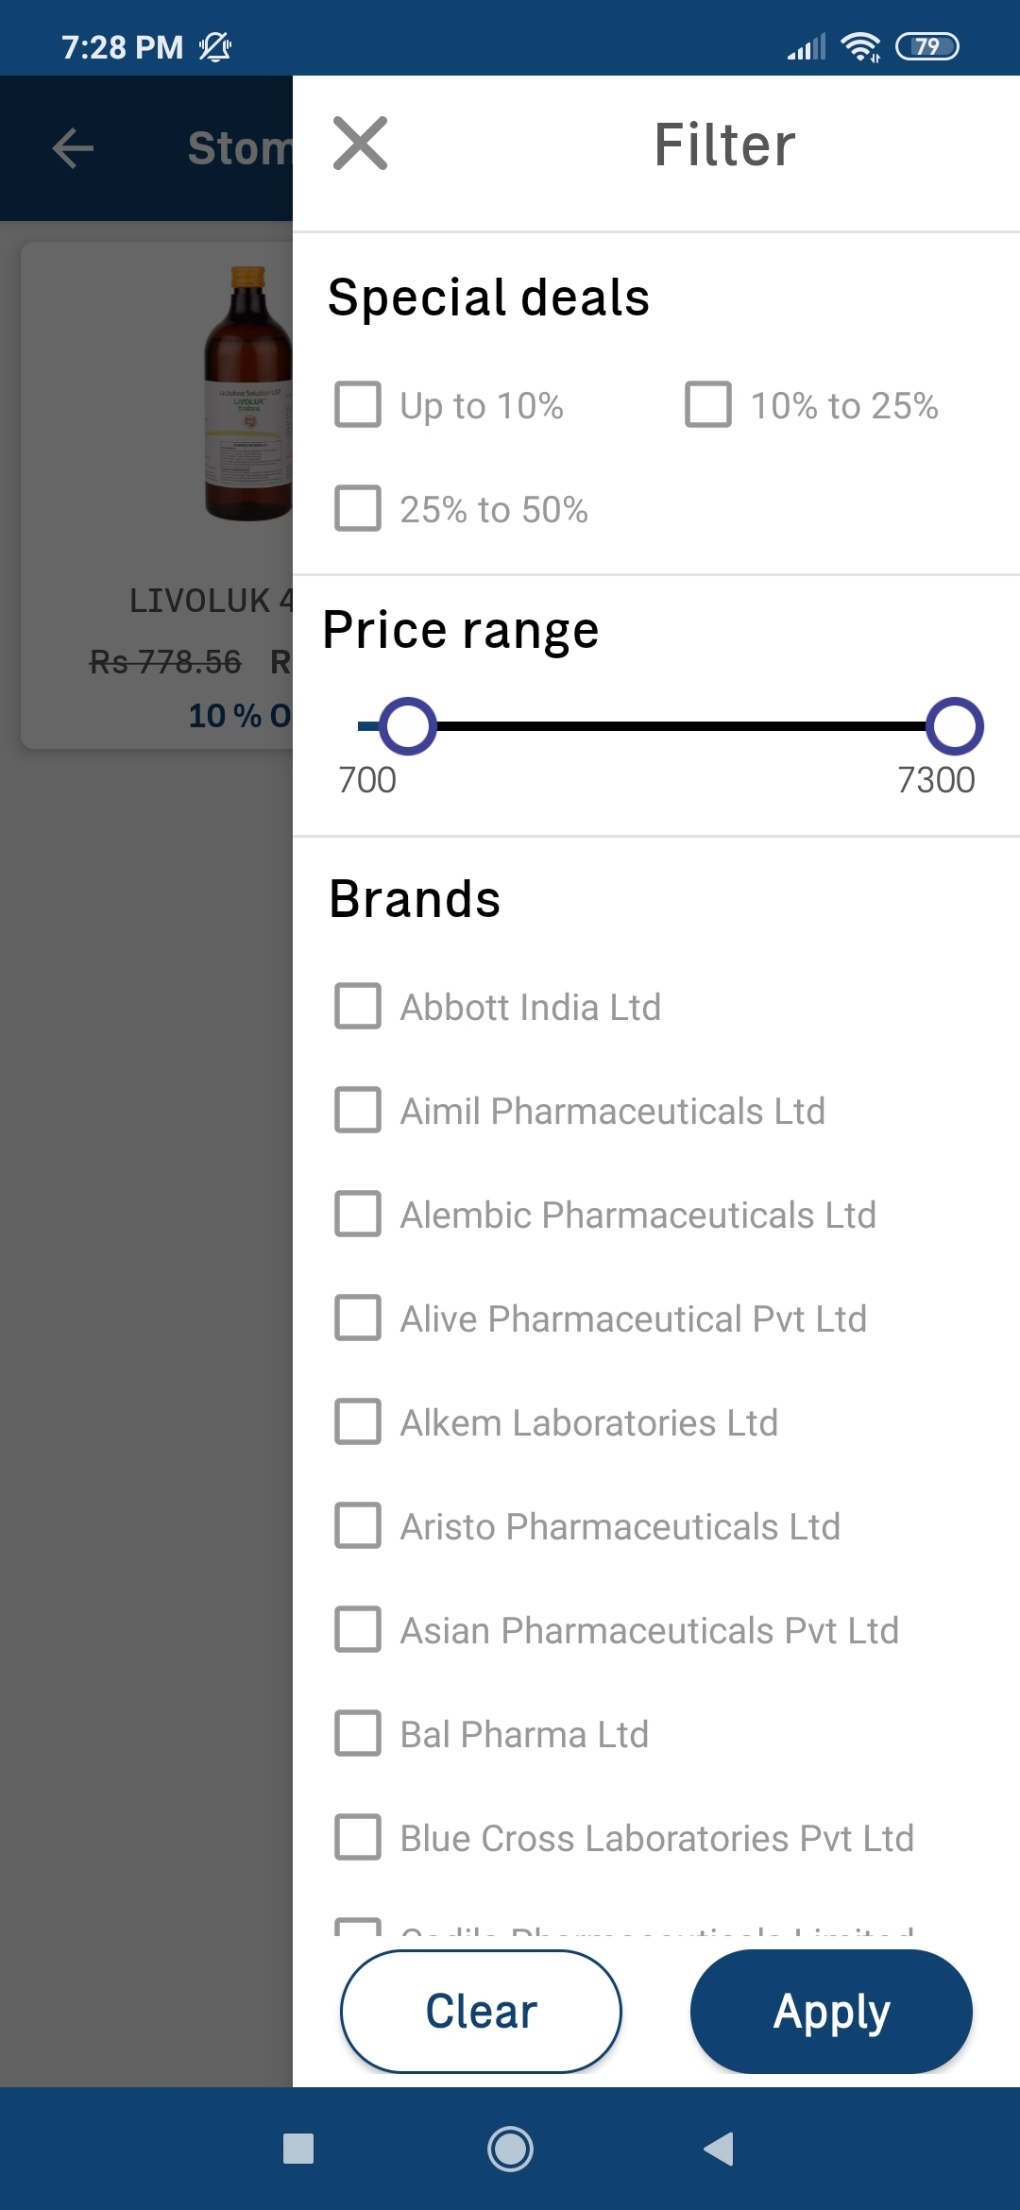The width and height of the screenshot is (1020, 2210).
Task: Check Alembic Pharmaceuticals Ltd brand
Action: click(x=358, y=1214)
